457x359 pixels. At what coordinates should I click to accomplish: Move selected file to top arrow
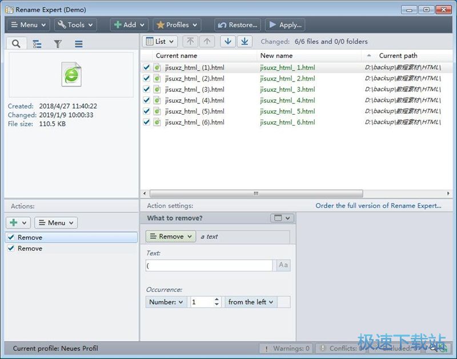pyautogui.click(x=190, y=41)
